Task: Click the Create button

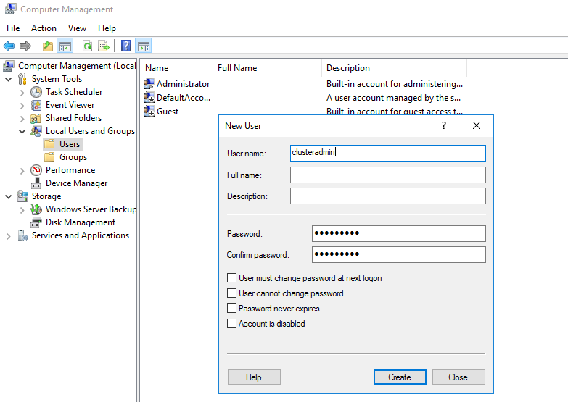Action: pyautogui.click(x=400, y=377)
